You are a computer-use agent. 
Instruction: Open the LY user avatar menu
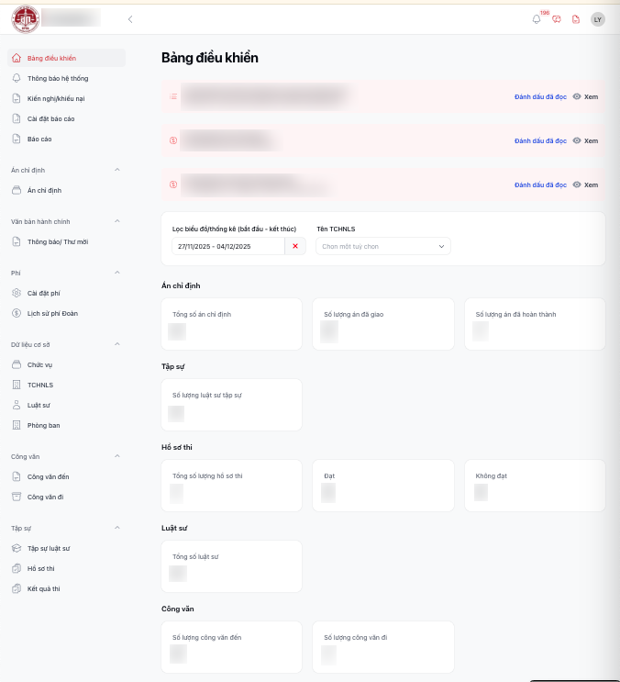click(x=598, y=19)
